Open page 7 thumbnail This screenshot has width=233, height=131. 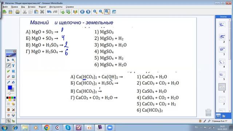(x=222, y=99)
